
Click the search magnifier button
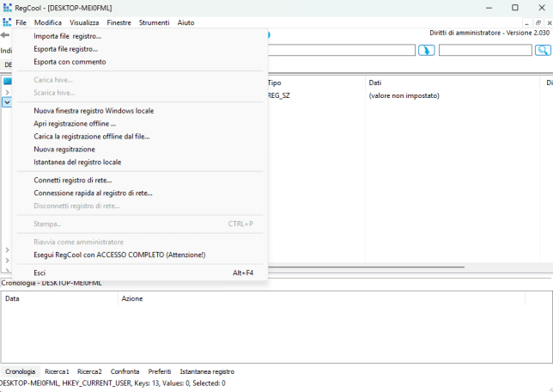click(542, 51)
